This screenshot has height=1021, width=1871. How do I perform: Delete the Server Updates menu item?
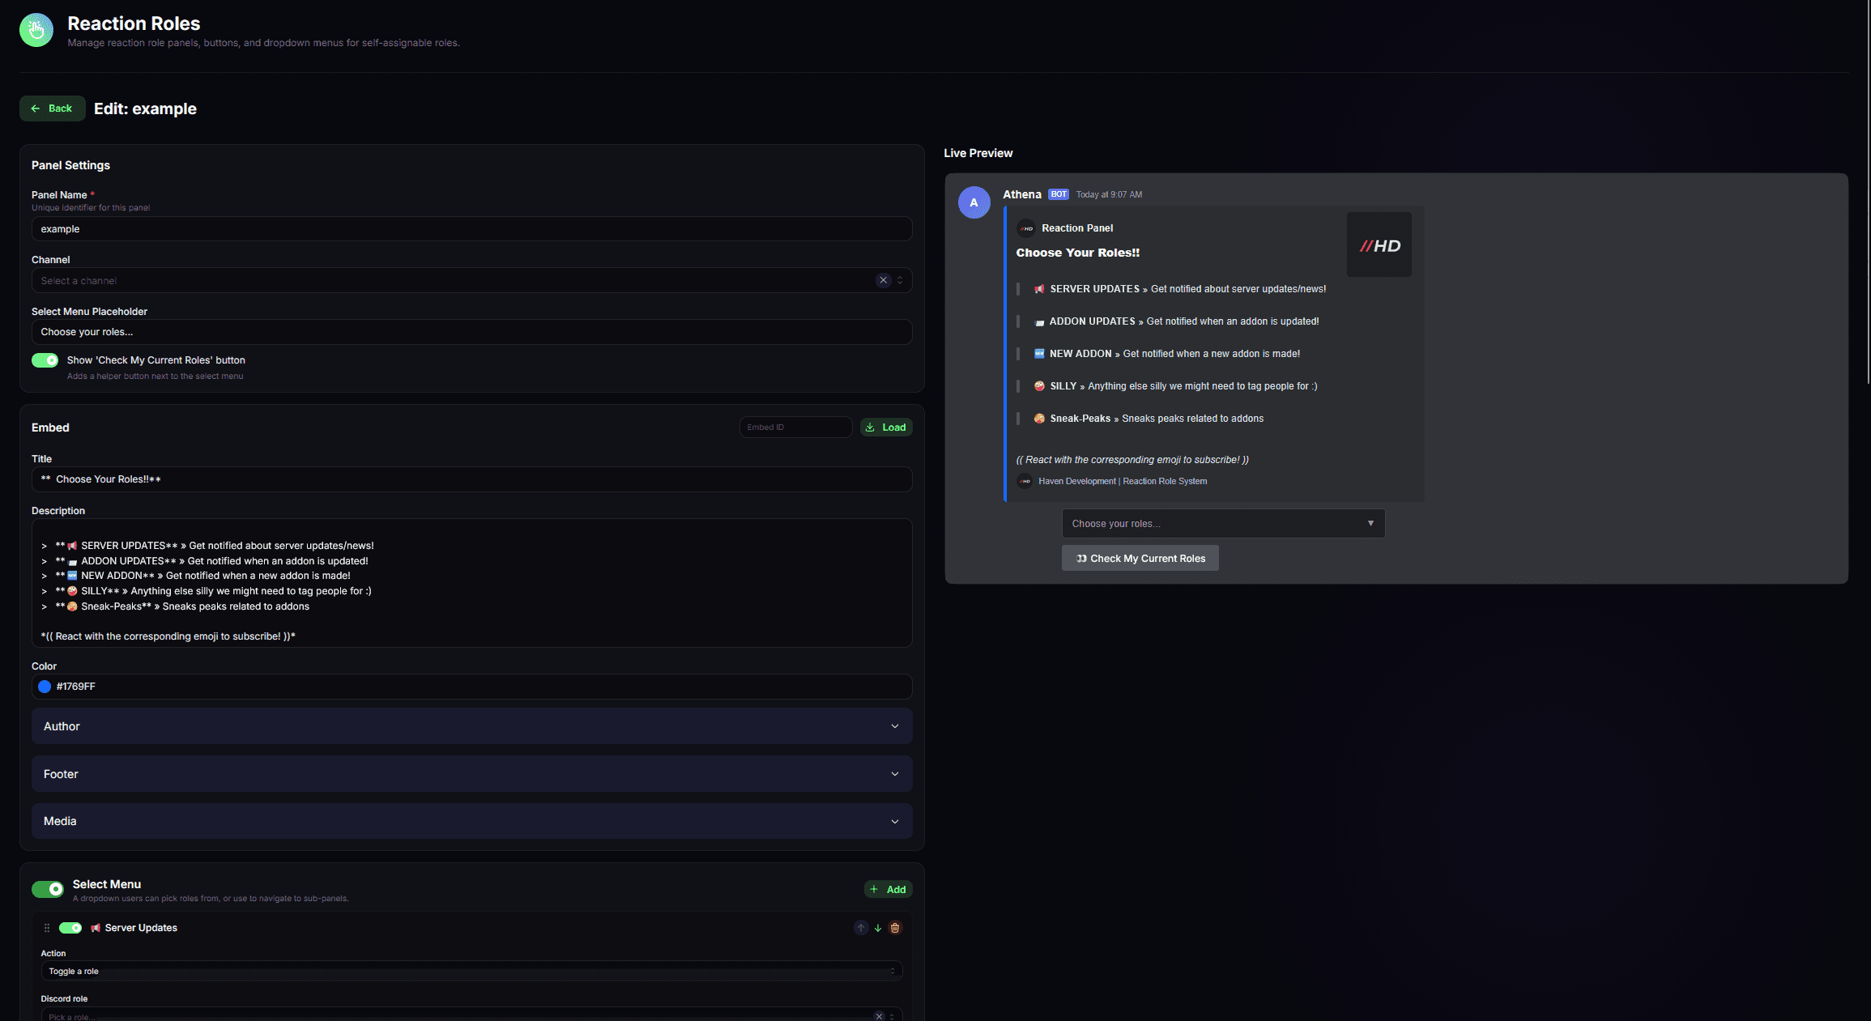click(895, 928)
